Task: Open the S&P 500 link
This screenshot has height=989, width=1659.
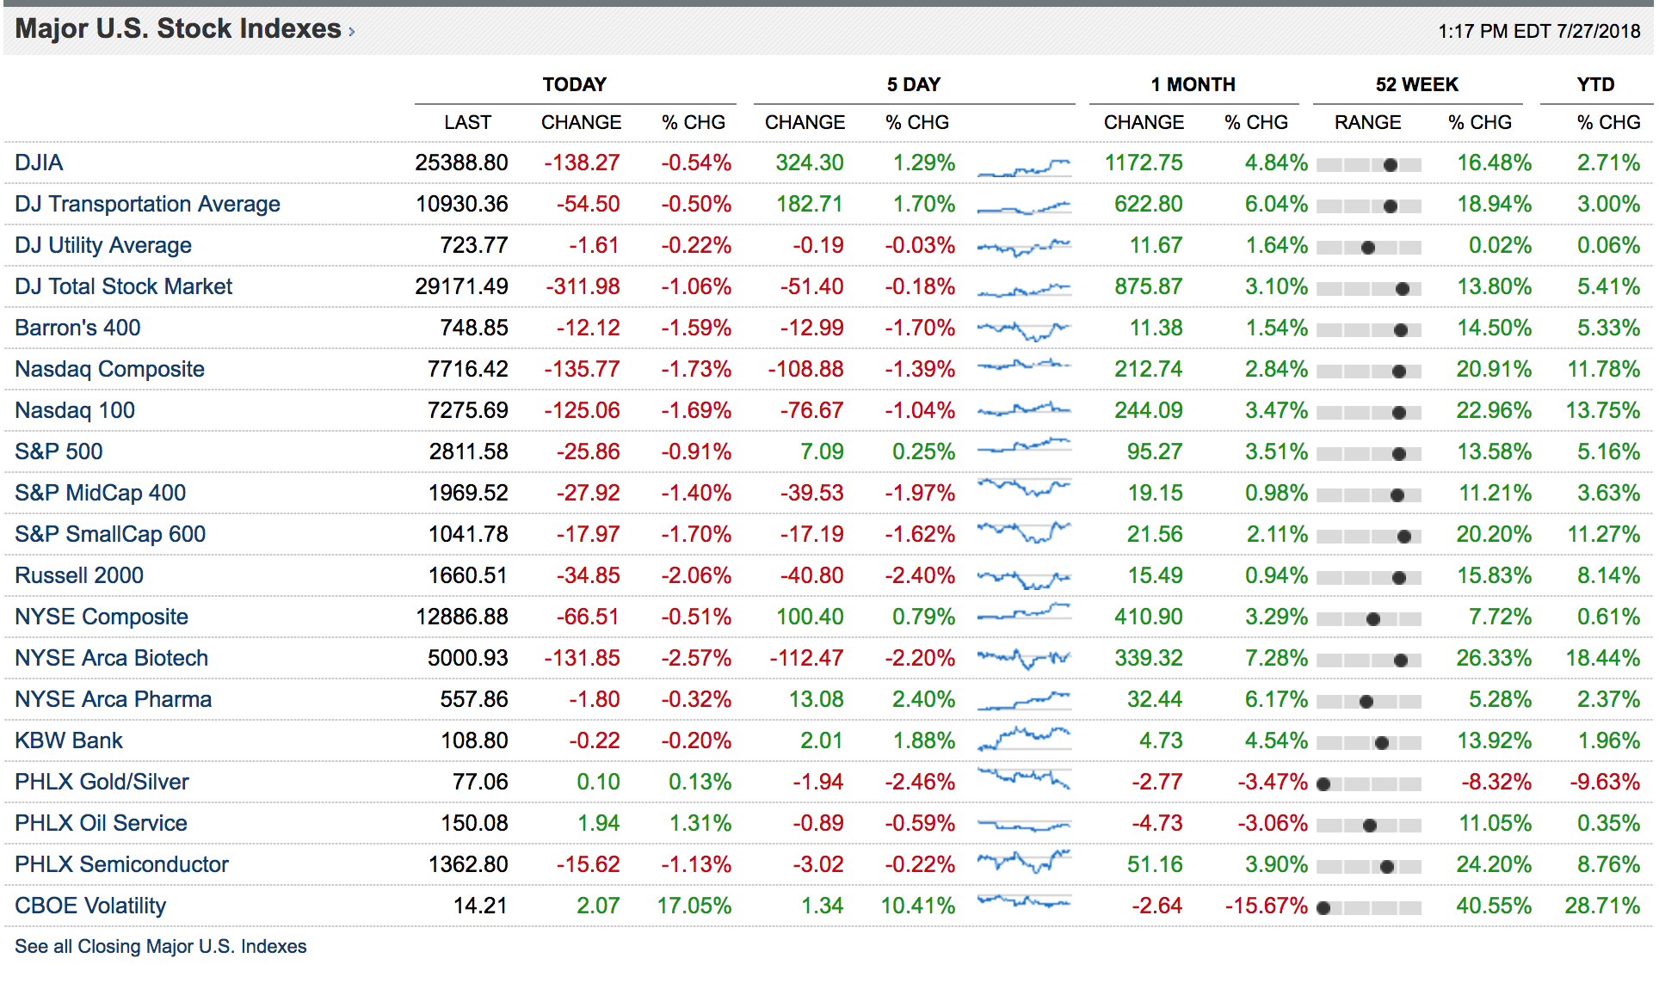Action: [x=59, y=451]
